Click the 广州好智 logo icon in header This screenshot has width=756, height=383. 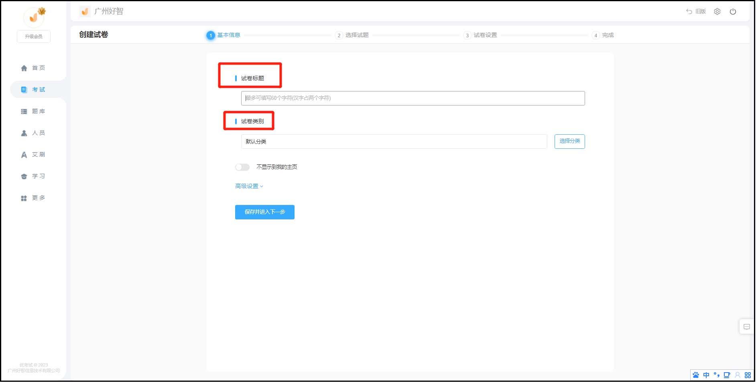[85, 12]
